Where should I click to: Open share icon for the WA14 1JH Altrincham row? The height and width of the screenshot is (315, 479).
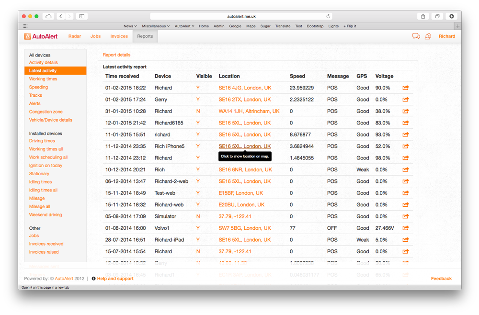point(405,111)
